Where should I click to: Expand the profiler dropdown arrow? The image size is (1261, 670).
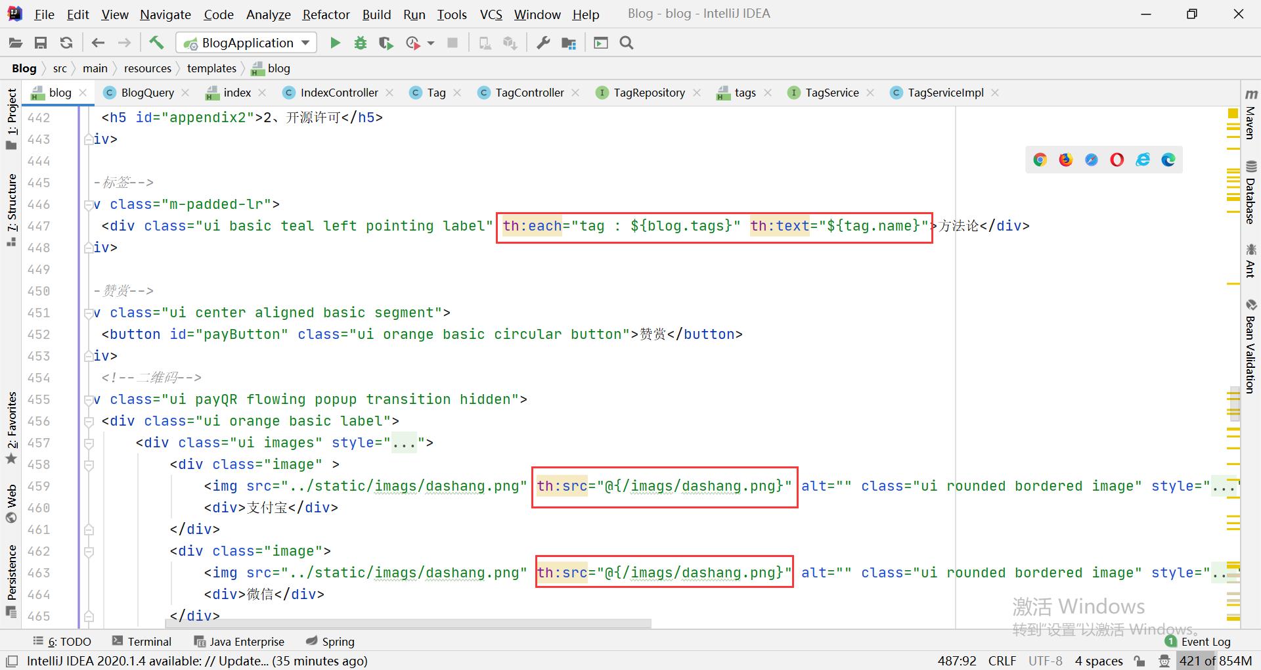pyautogui.click(x=431, y=43)
